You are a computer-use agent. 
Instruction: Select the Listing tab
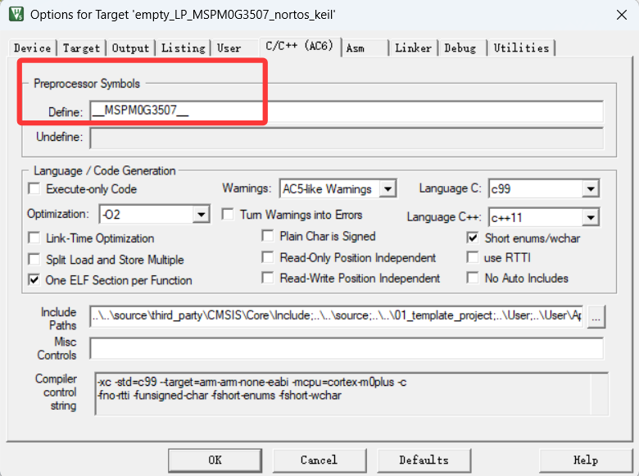pyautogui.click(x=183, y=48)
